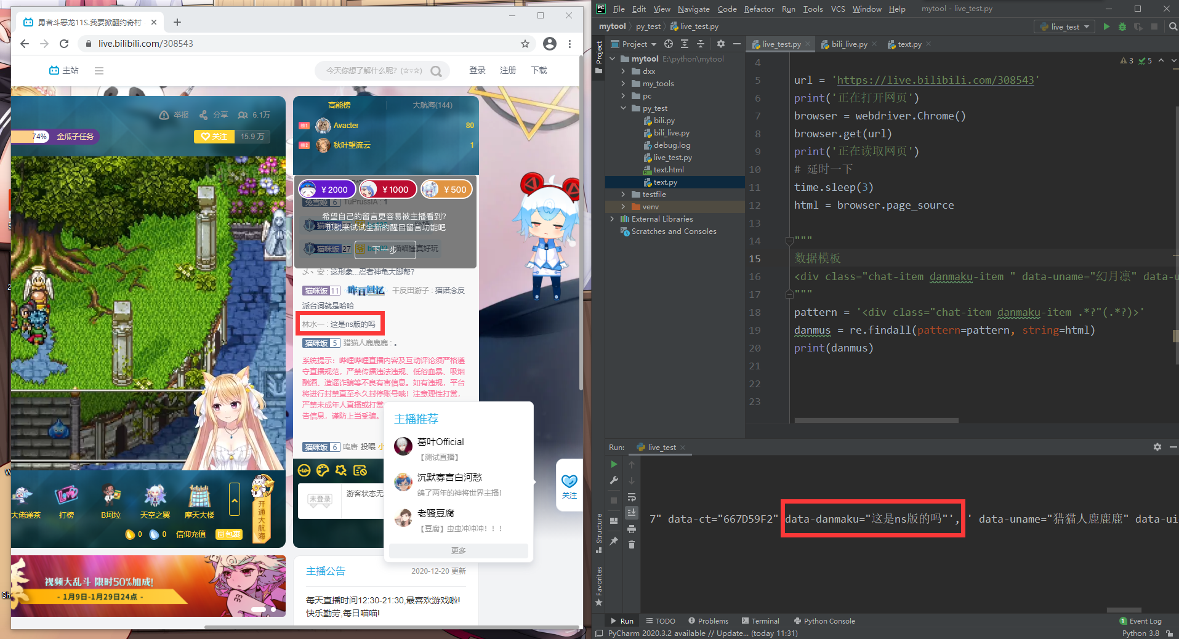Open the palette icon in chat toolbar
1179x639 pixels.
(323, 471)
